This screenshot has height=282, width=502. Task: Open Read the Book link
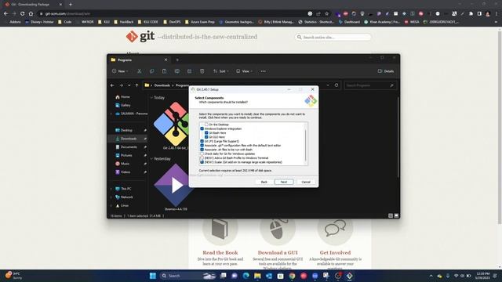[220, 252]
